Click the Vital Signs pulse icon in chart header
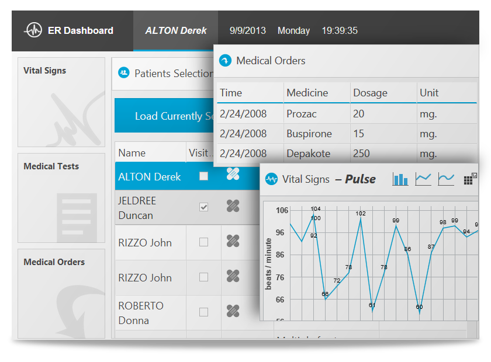This screenshot has width=491, height=362. (271, 179)
